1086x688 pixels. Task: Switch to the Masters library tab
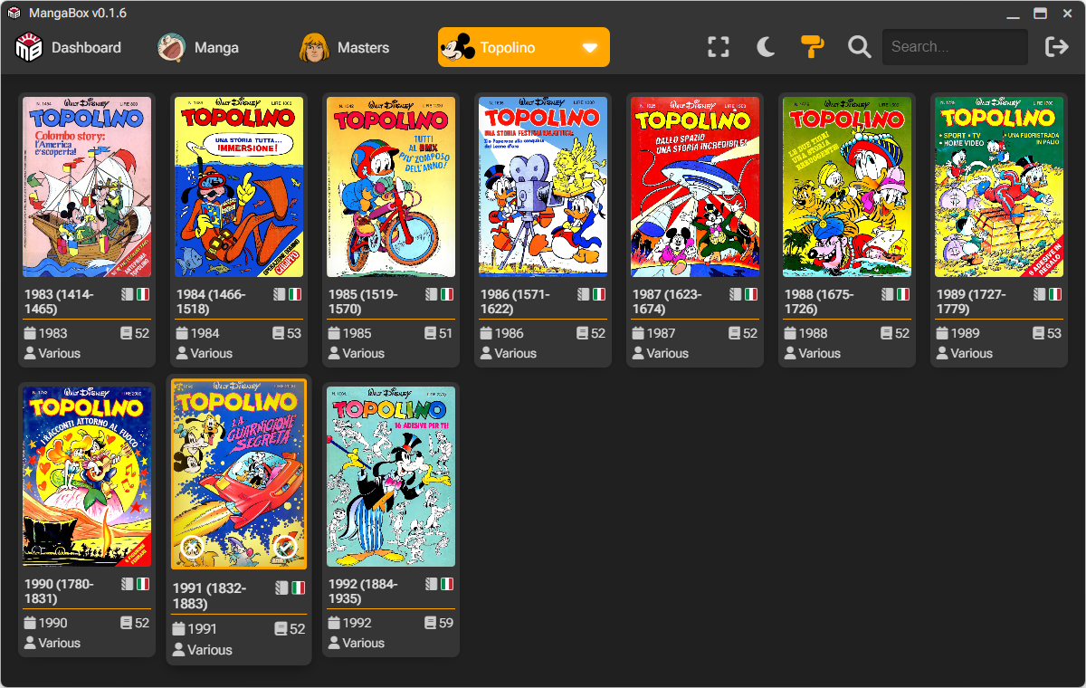[x=344, y=48]
